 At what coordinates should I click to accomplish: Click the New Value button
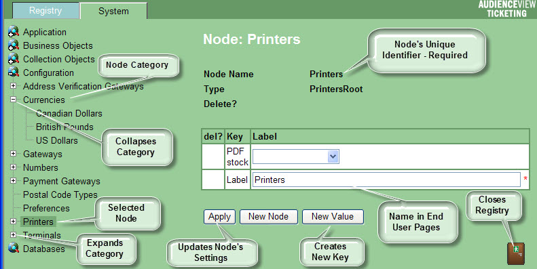333,217
